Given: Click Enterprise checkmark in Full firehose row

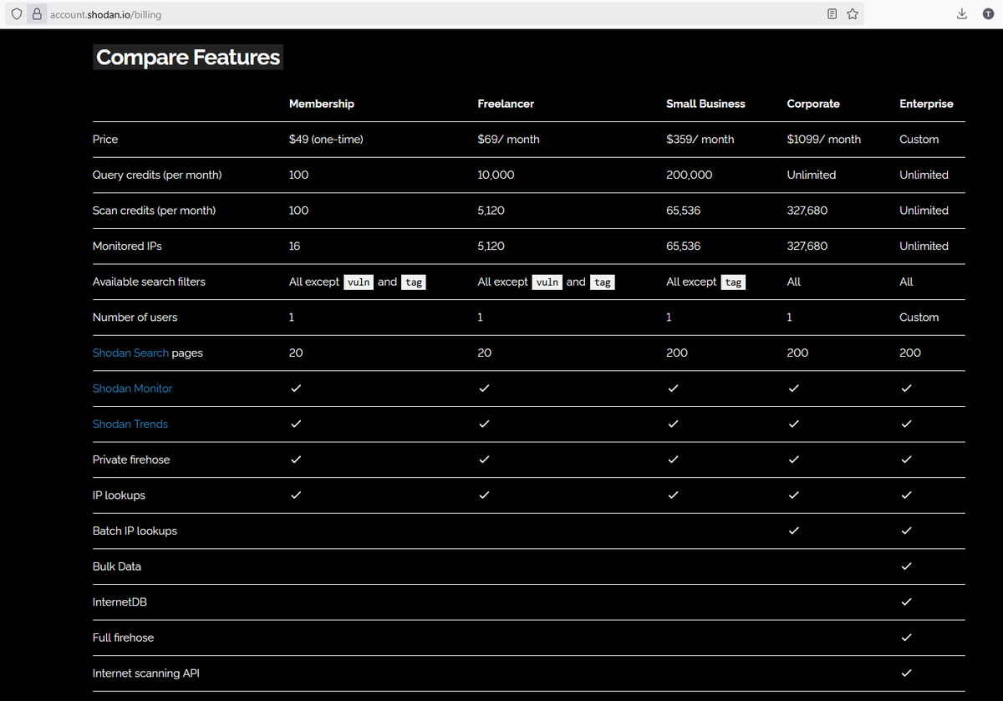Looking at the screenshot, I should [906, 638].
